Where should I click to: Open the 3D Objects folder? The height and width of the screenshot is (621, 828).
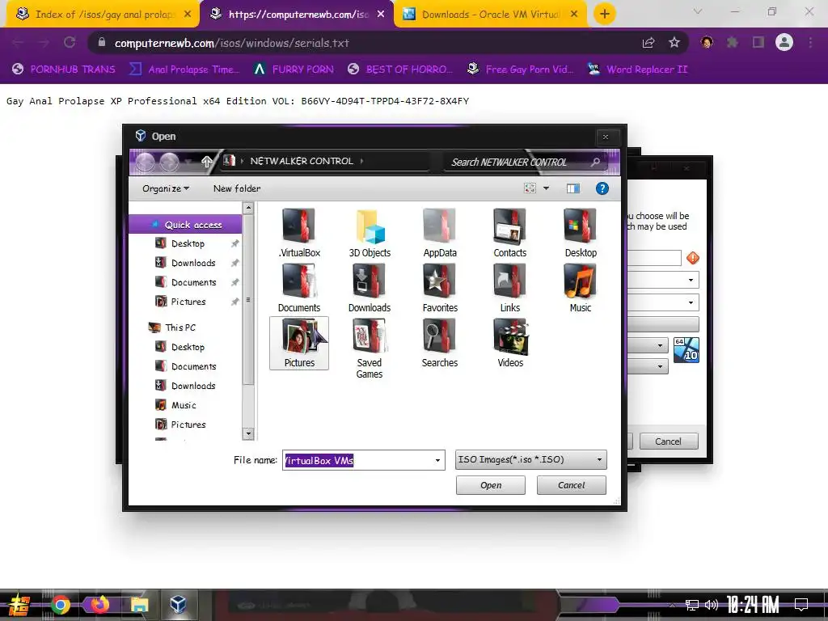369,232
